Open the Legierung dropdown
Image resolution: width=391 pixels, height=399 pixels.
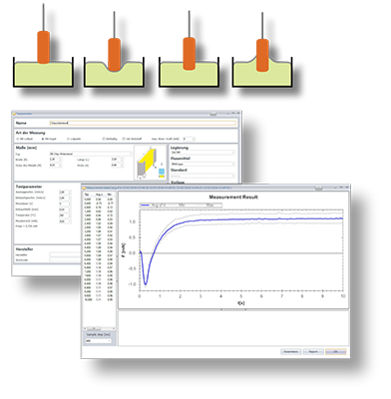202,153
